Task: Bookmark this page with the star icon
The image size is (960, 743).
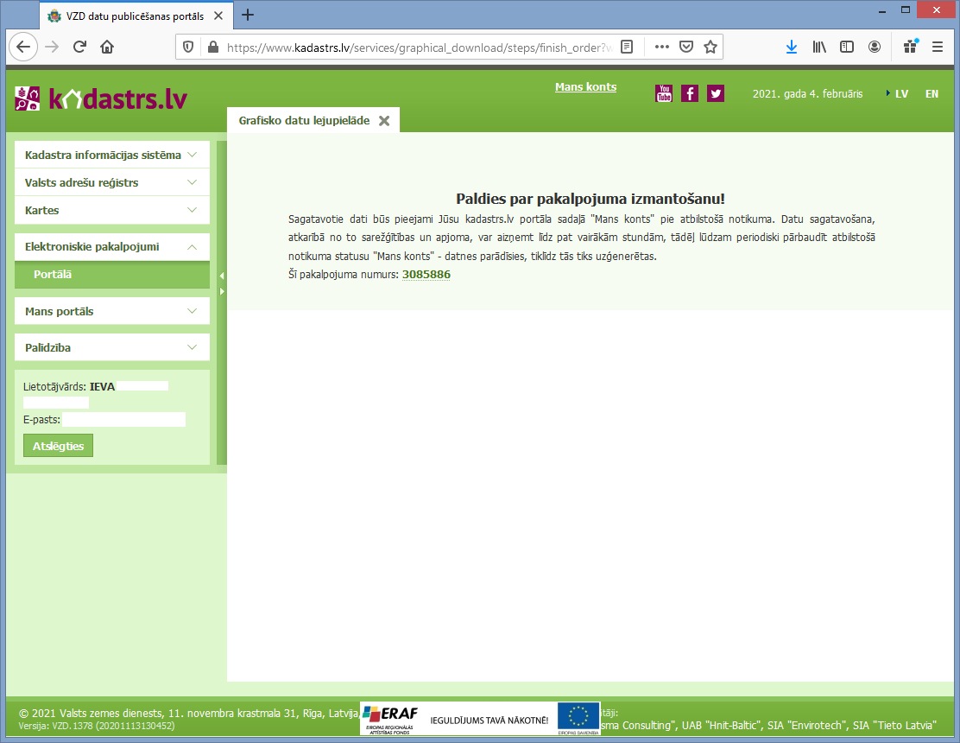Action: [x=711, y=48]
